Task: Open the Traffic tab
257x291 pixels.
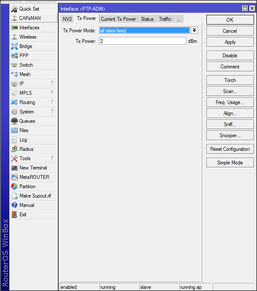Action: coord(165,19)
